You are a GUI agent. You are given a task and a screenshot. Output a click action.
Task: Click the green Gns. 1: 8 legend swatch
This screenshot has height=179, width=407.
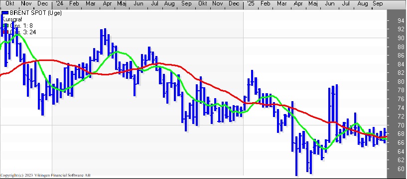(x=5, y=26)
